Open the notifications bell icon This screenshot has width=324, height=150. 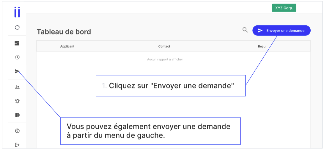point(17,101)
